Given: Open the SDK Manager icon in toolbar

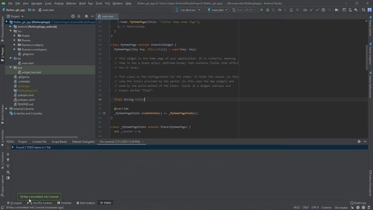Looking at the screenshot, I should click(356, 10).
